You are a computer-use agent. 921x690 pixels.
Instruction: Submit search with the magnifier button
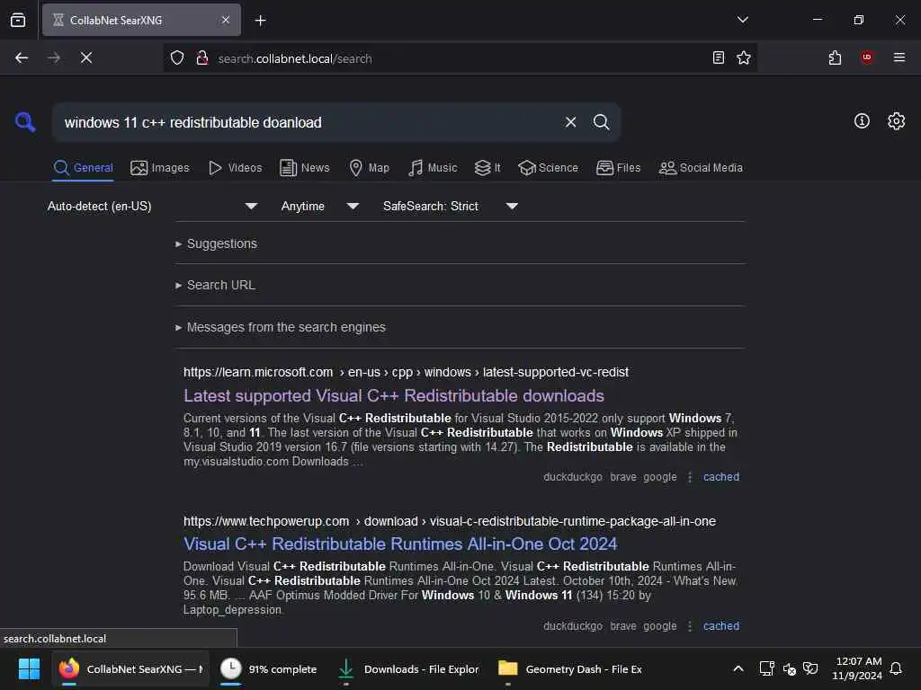coord(601,122)
